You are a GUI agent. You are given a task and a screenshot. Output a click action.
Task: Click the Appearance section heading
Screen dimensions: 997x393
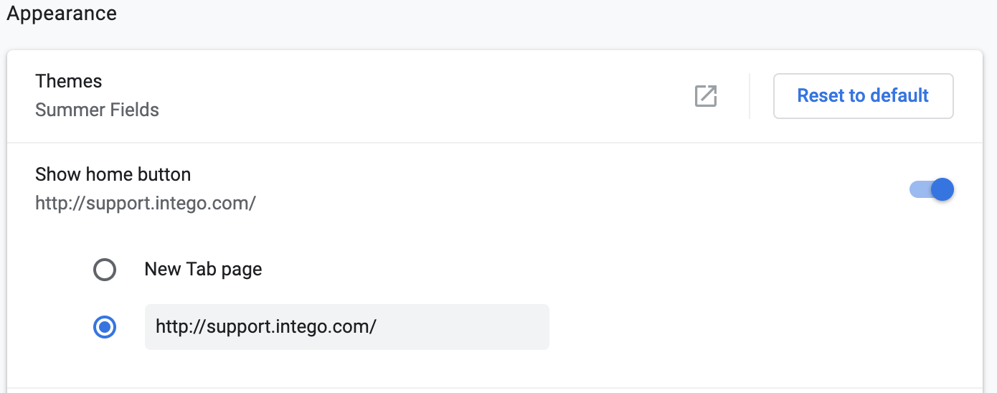pos(62,14)
